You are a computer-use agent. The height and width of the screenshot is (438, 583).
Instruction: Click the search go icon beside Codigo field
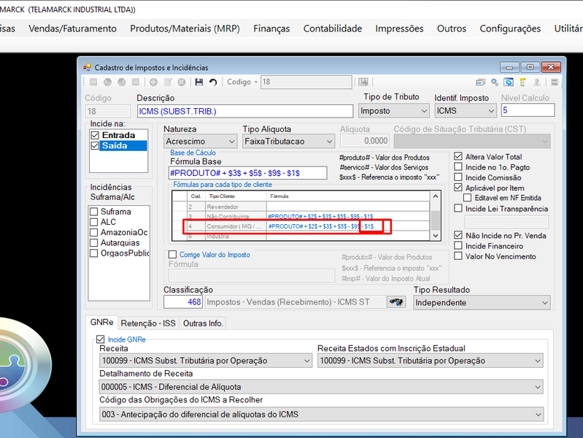[363, 82]
